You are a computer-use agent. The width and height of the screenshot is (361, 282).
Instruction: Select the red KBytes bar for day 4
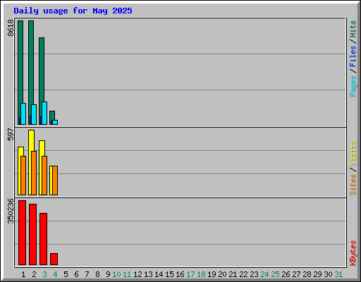54,259
